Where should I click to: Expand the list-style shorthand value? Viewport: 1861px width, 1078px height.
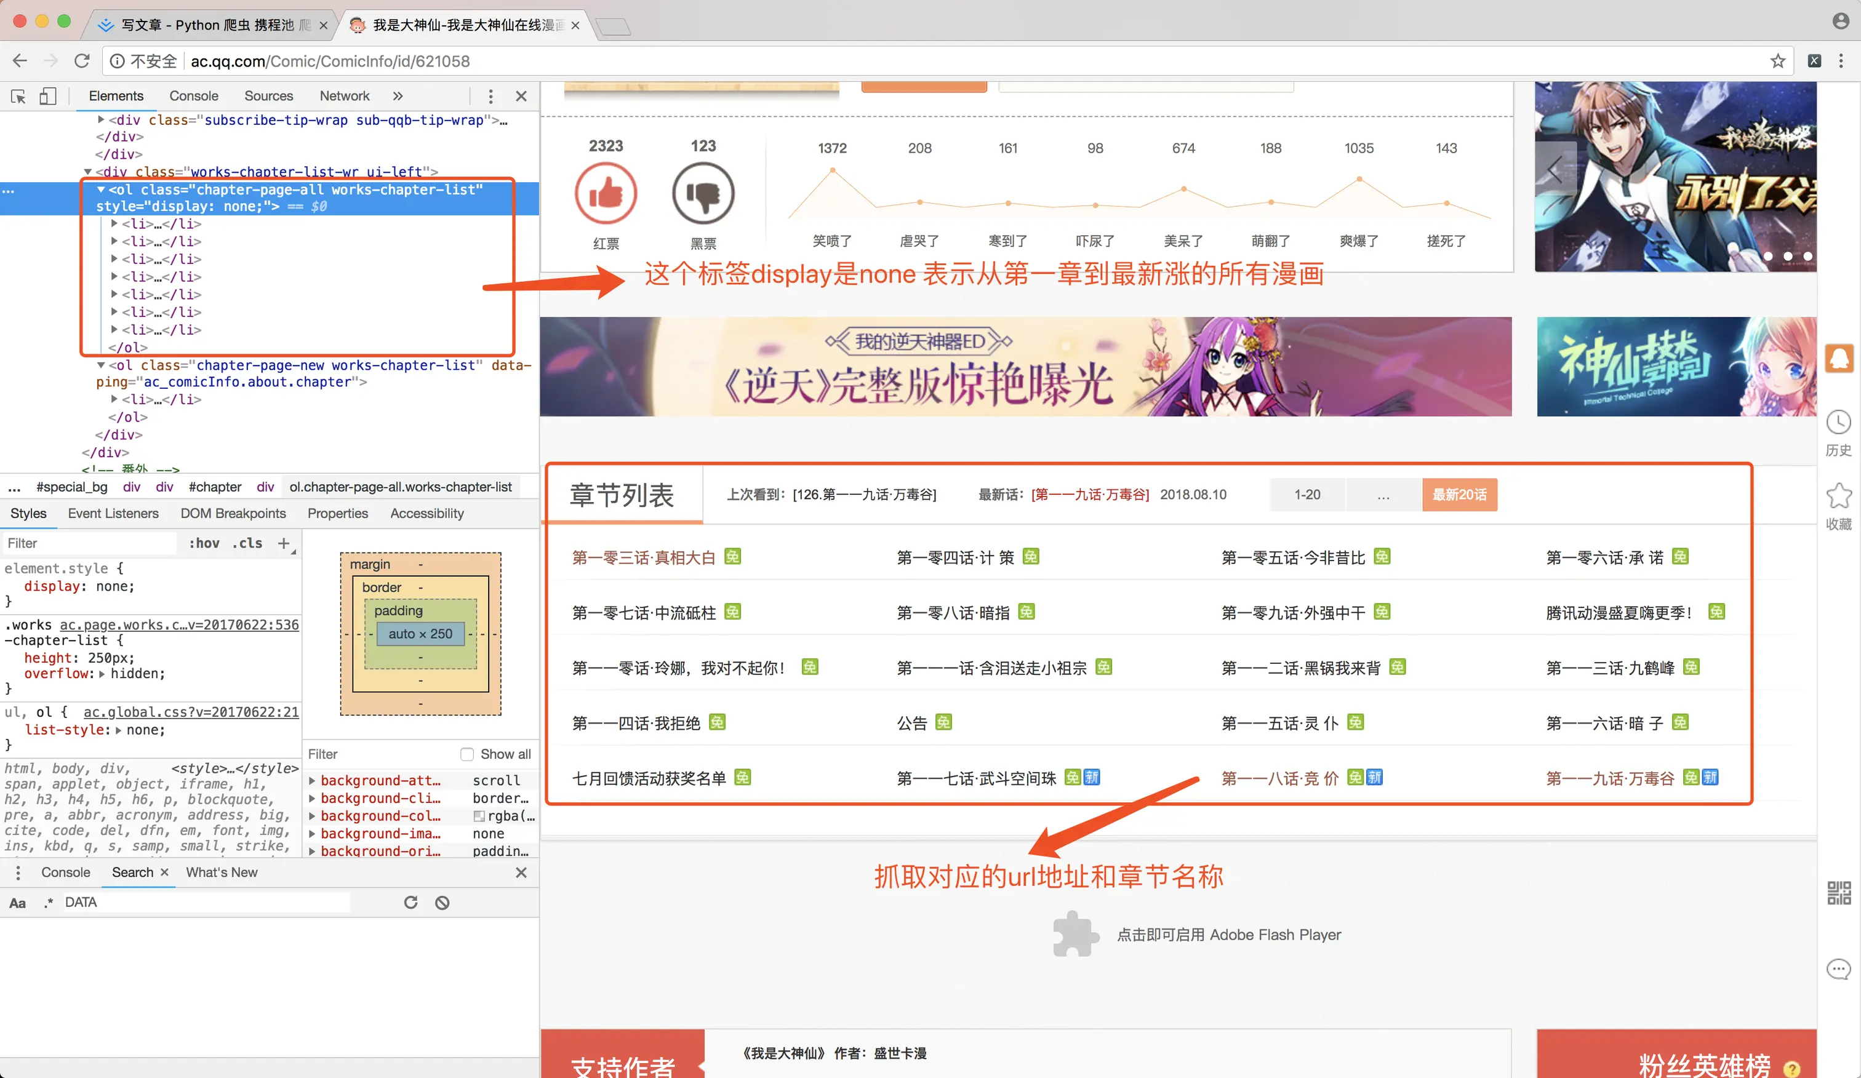click(x=118, y=730)
